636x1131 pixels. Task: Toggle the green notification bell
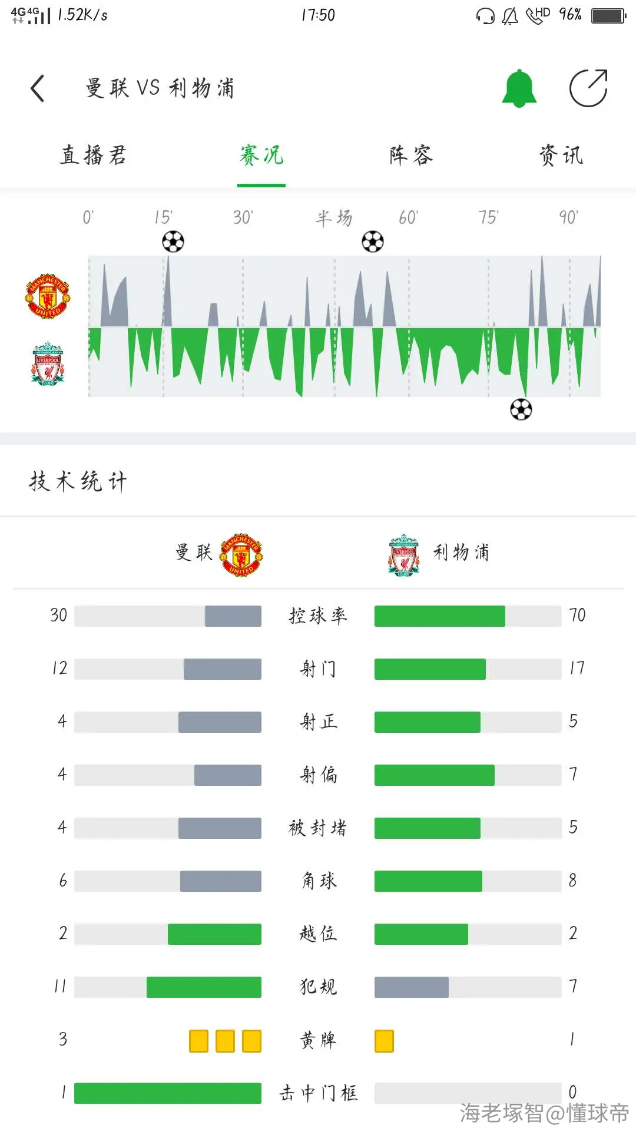tap(519, 88)
